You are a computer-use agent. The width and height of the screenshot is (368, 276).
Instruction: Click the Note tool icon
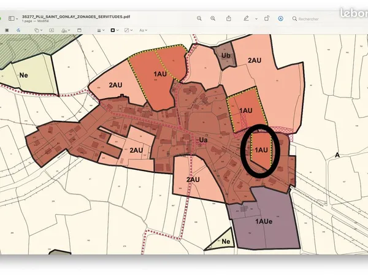tap(79, 30)
